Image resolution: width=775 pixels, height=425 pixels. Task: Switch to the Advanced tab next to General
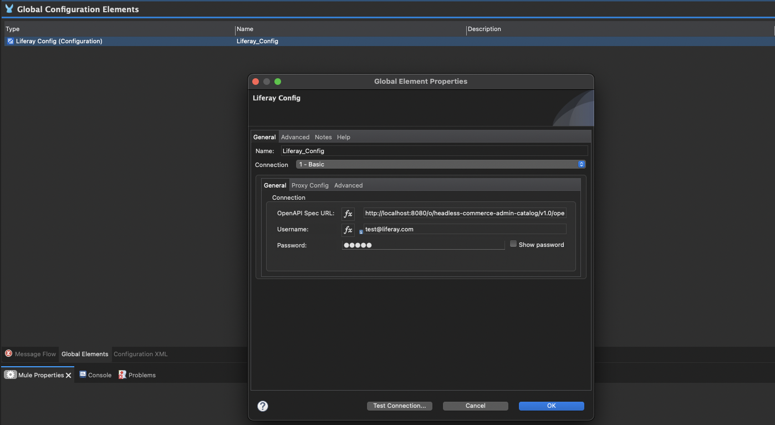(x=295, y=137)
